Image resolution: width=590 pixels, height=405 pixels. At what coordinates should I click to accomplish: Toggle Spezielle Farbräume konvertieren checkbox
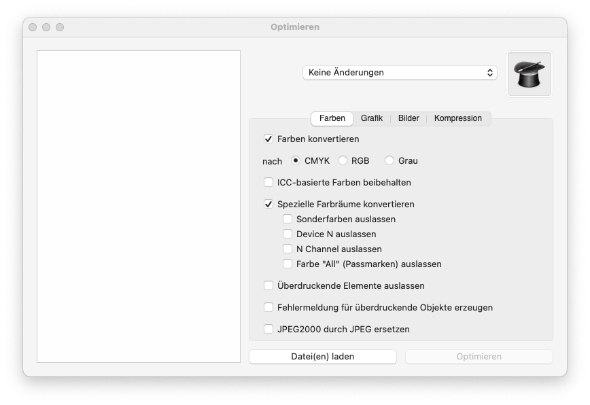pyautogui.click(x=268, y=204)
